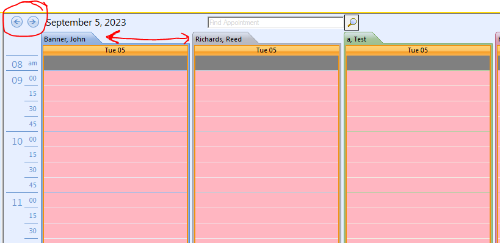Go to the next day arrow
500x243 pixels.
point(33,22)
